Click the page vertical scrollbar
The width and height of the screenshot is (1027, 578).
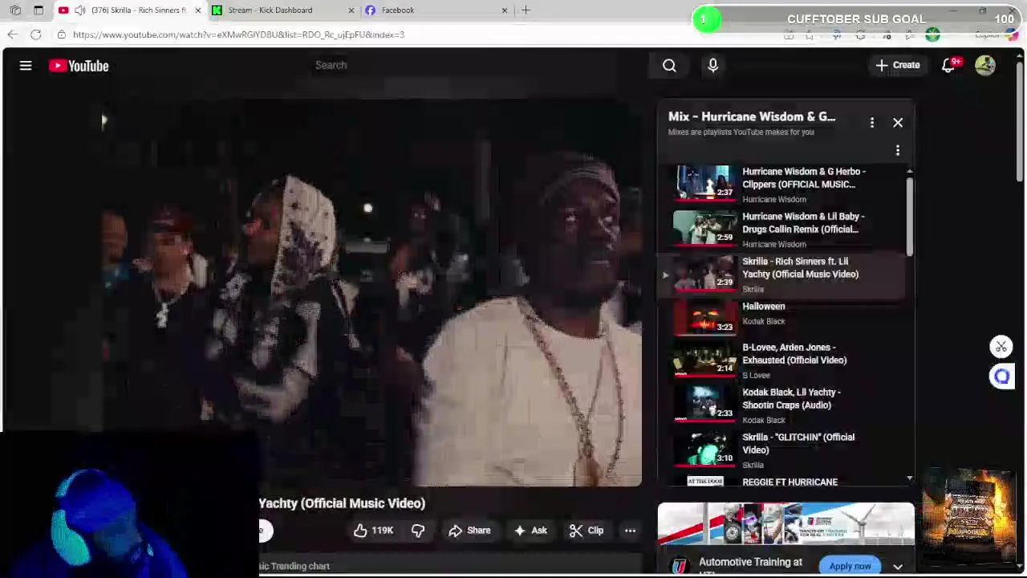pos(1021,120)
